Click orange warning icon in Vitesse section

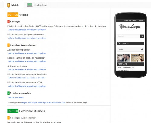click(8, 45)
